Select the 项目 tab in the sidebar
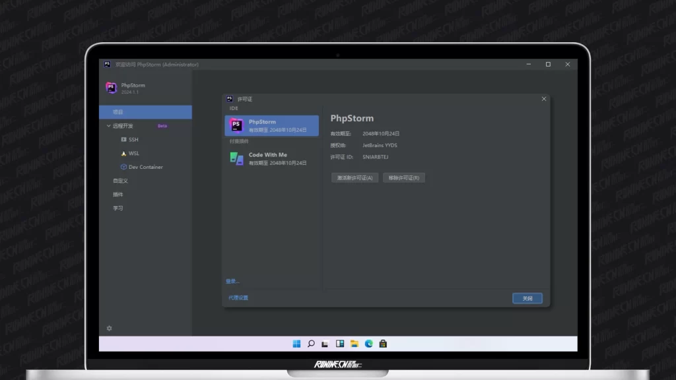This screenshot has height=380, width=676. point(119,112)
